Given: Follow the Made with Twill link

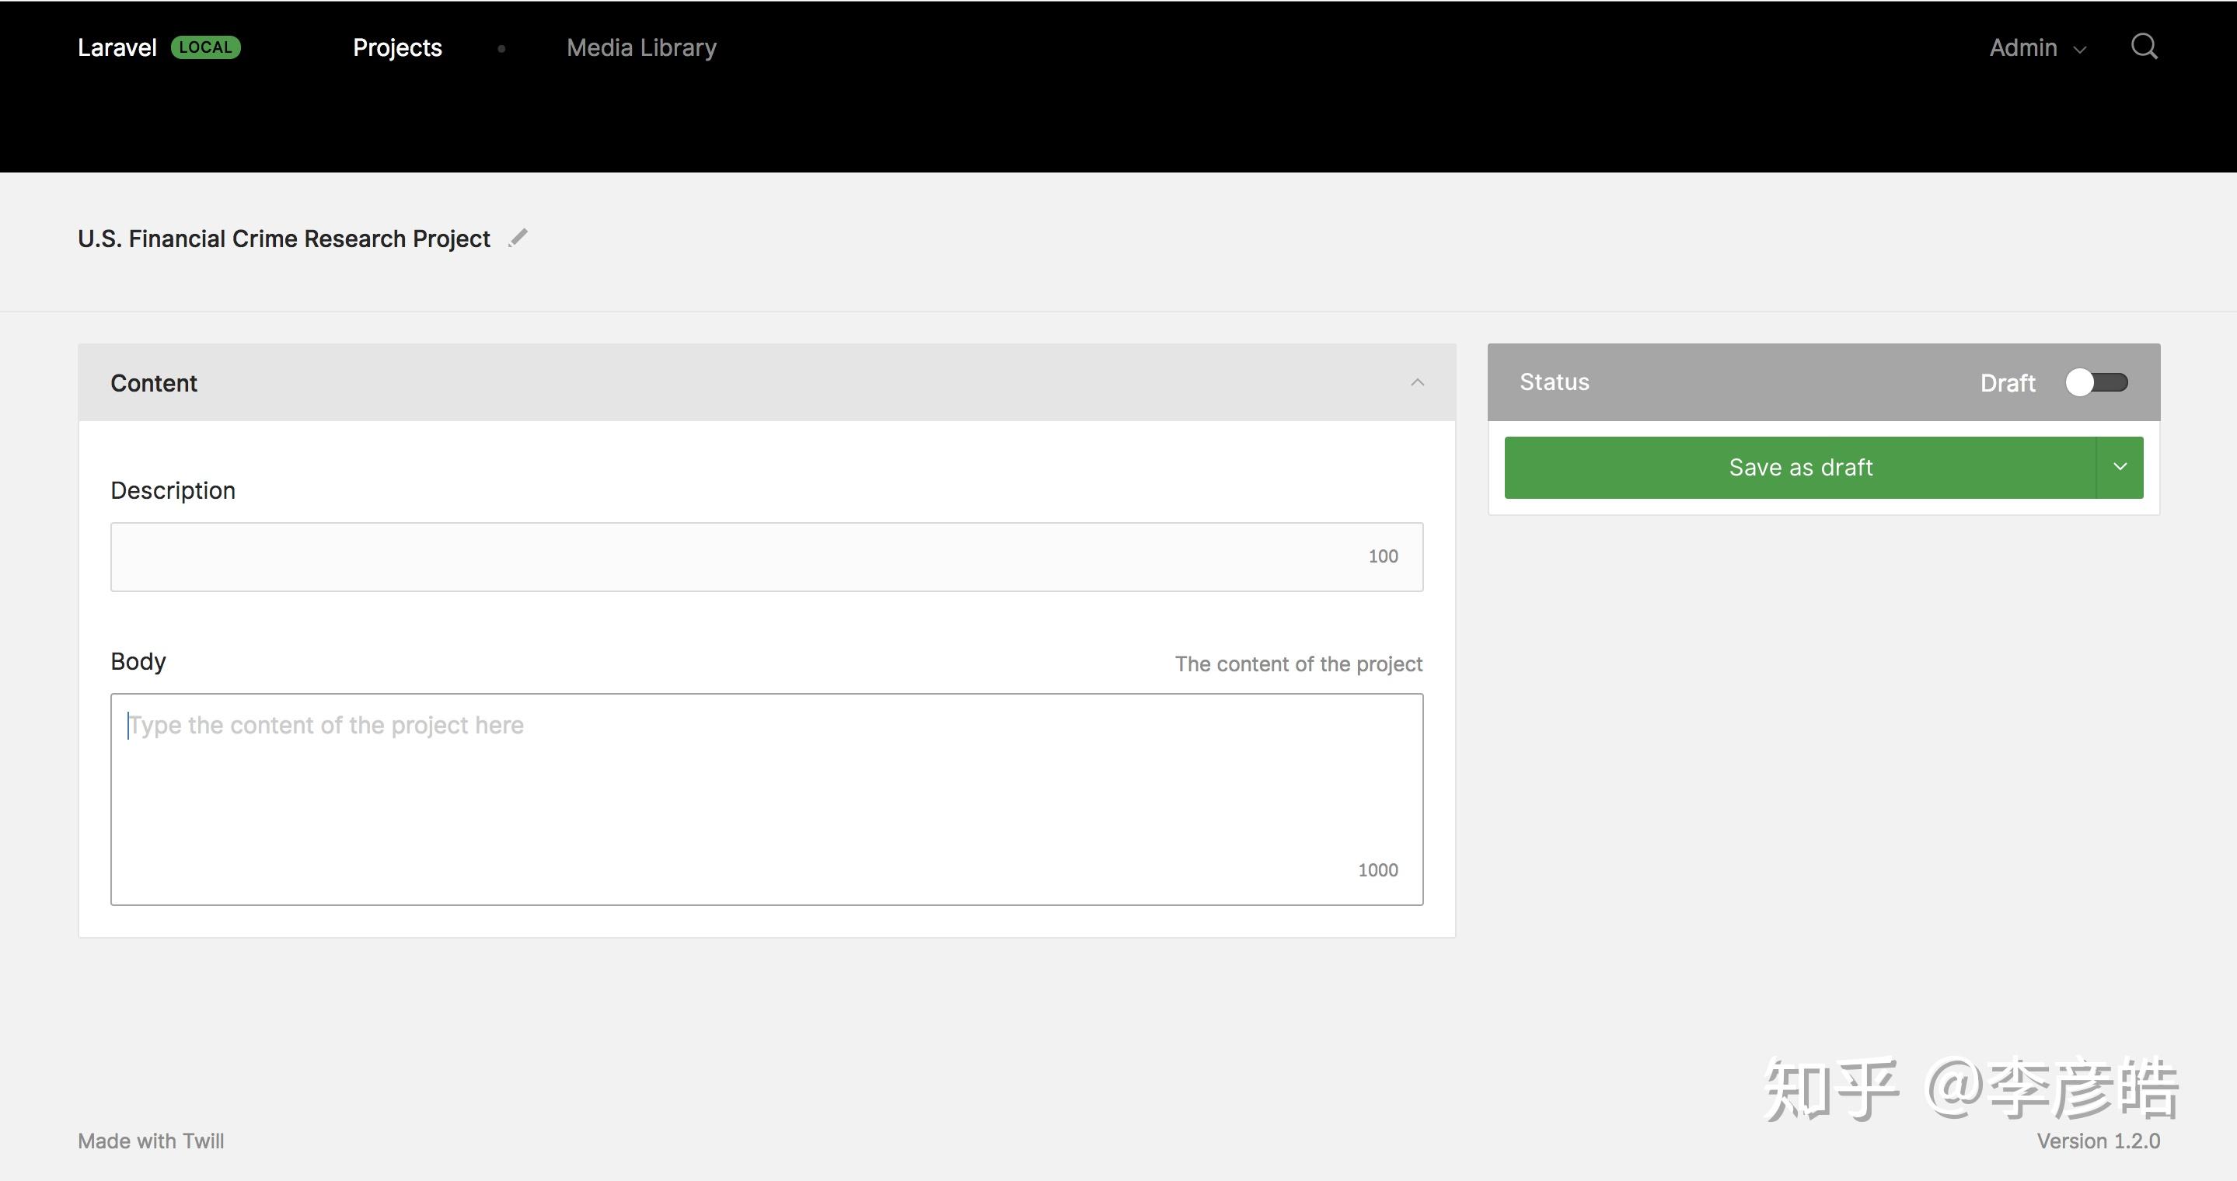Looking at the screenshot, I should [x=151, y=1141].
